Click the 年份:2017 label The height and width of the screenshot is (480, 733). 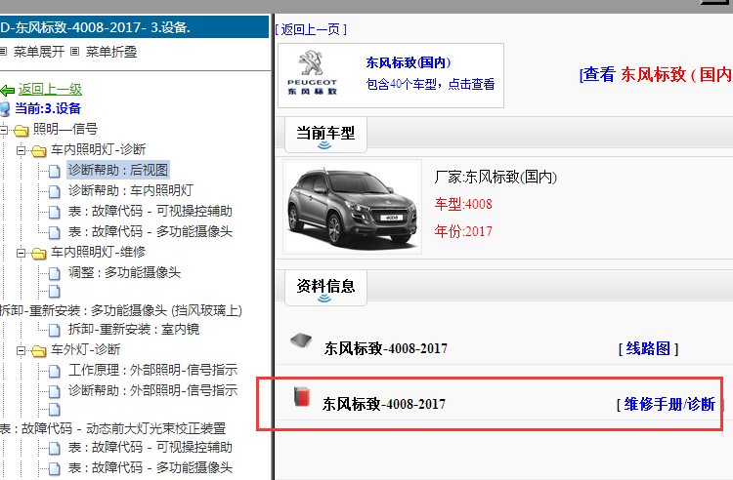463,231
